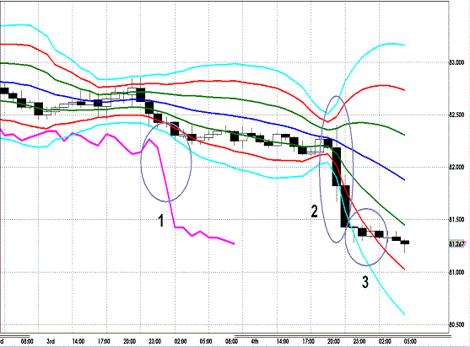This screenshot has width=470, height=347.
Task: Click the 81.000 price axis label
Action: pos(456,272)
